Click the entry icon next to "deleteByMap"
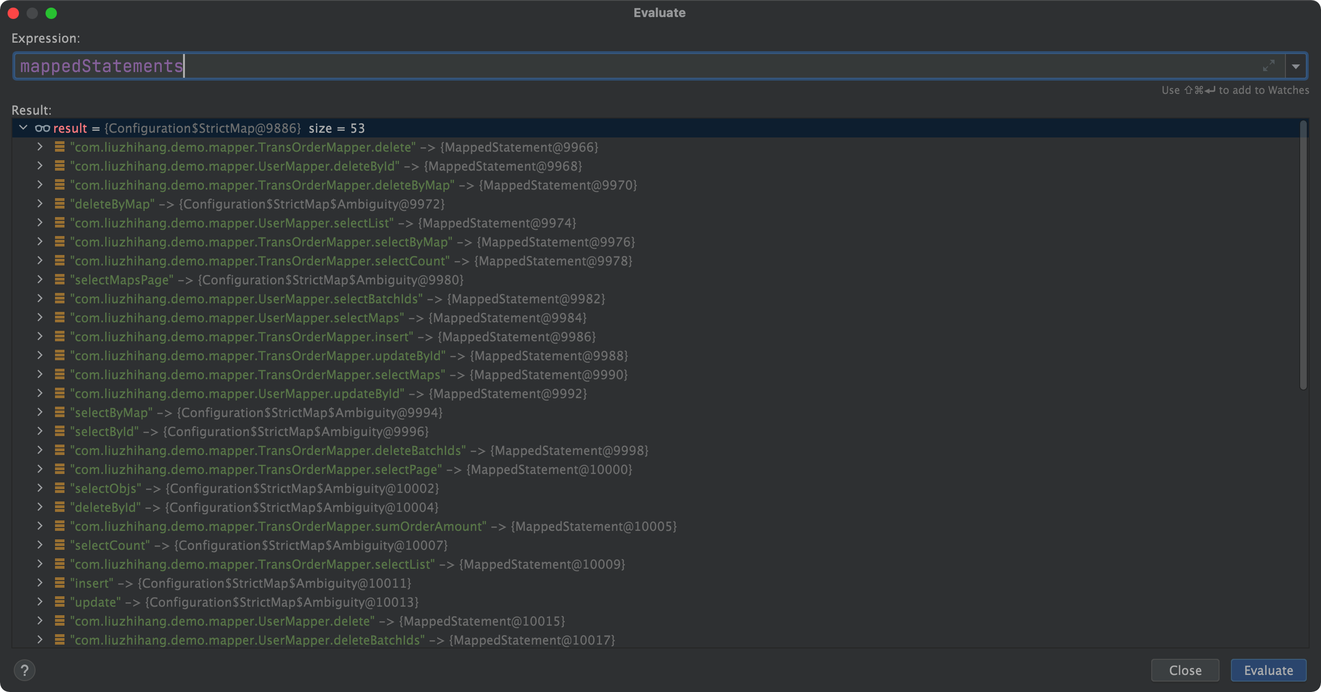 point(59,204)
